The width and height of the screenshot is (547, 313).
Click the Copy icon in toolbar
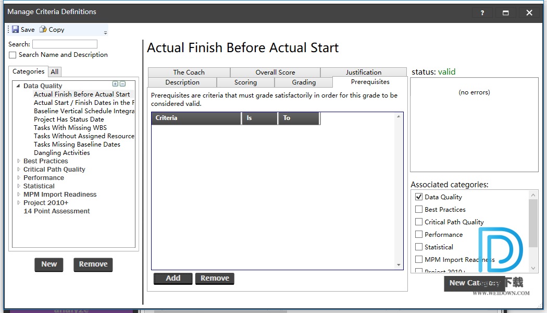[43, 30]
